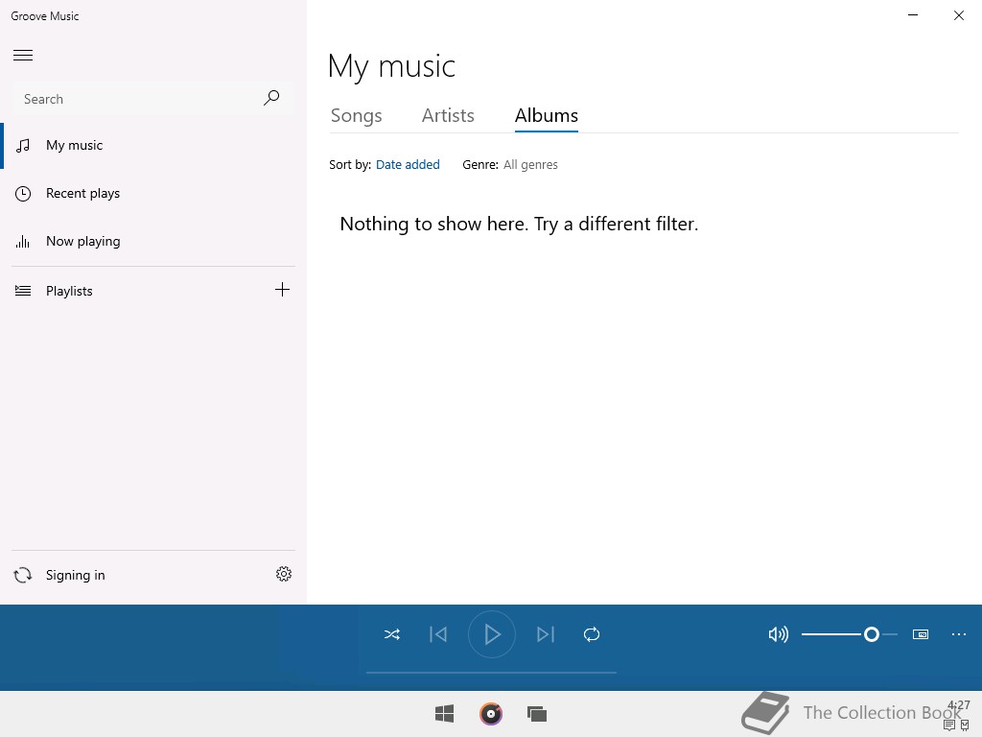Open the Windows Start button
The height and width of the screenshot is (737, 982).
445,714
